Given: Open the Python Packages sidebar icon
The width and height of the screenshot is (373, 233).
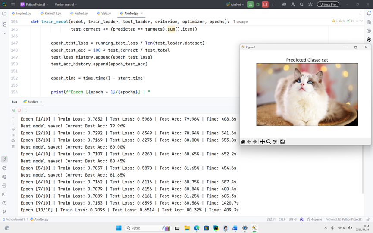Looking at the screenshot, I should (x=4, y=177).
